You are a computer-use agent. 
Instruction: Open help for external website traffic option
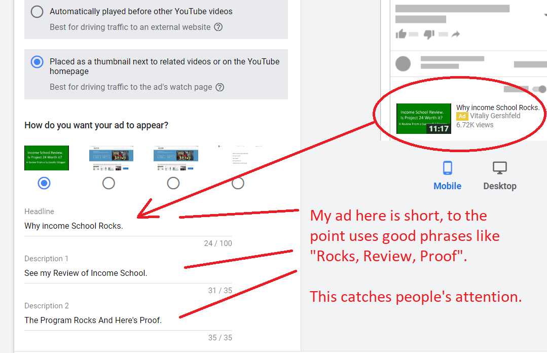218,27
